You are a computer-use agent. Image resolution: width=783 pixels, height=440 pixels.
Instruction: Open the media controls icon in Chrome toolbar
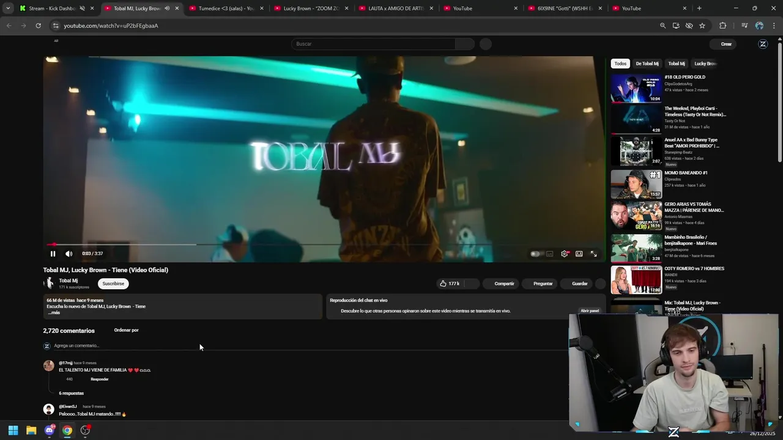[744, 26]
